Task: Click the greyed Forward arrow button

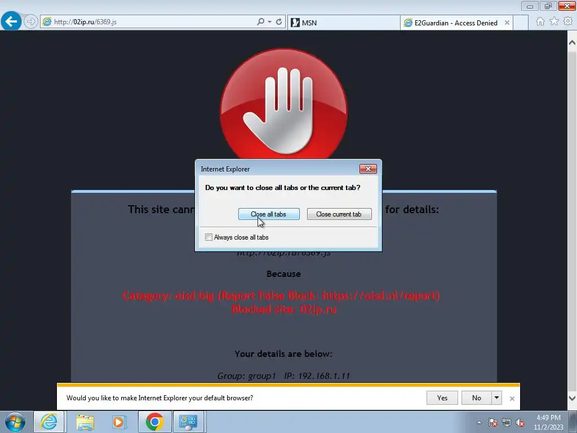Action: (x=31, y=22)
